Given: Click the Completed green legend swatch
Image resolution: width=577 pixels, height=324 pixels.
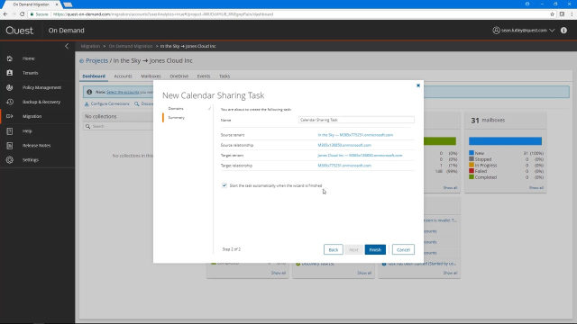Looking at the screenshot, I should point(472,176).
